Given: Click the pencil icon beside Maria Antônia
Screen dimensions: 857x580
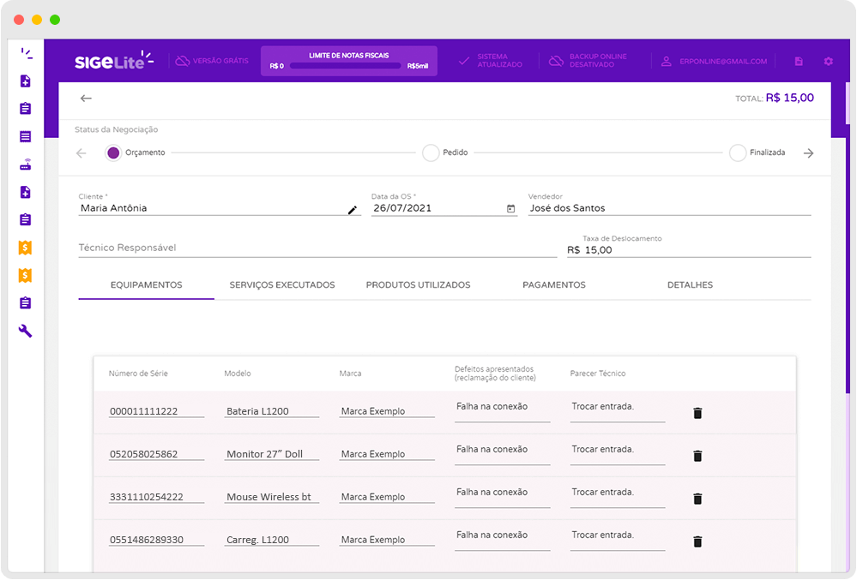Looking at the screenshot, I should pyautogui.click(x=352, y=210).
